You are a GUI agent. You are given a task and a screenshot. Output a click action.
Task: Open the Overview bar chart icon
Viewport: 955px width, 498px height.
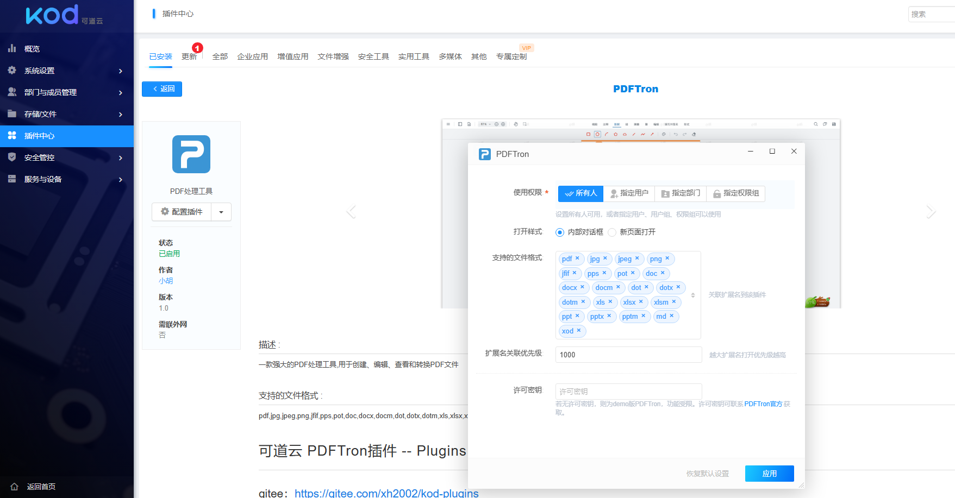(12, 48)
